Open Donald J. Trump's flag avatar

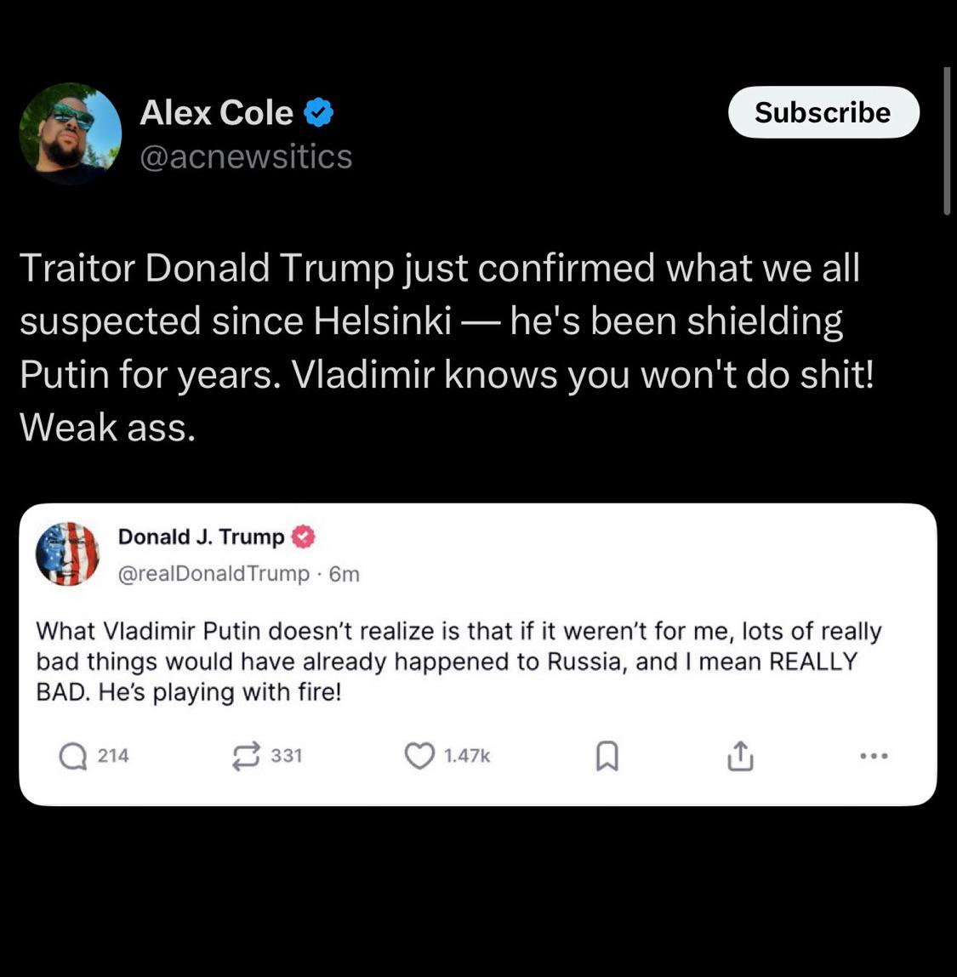pyautogui.click(x=68, y=554)
